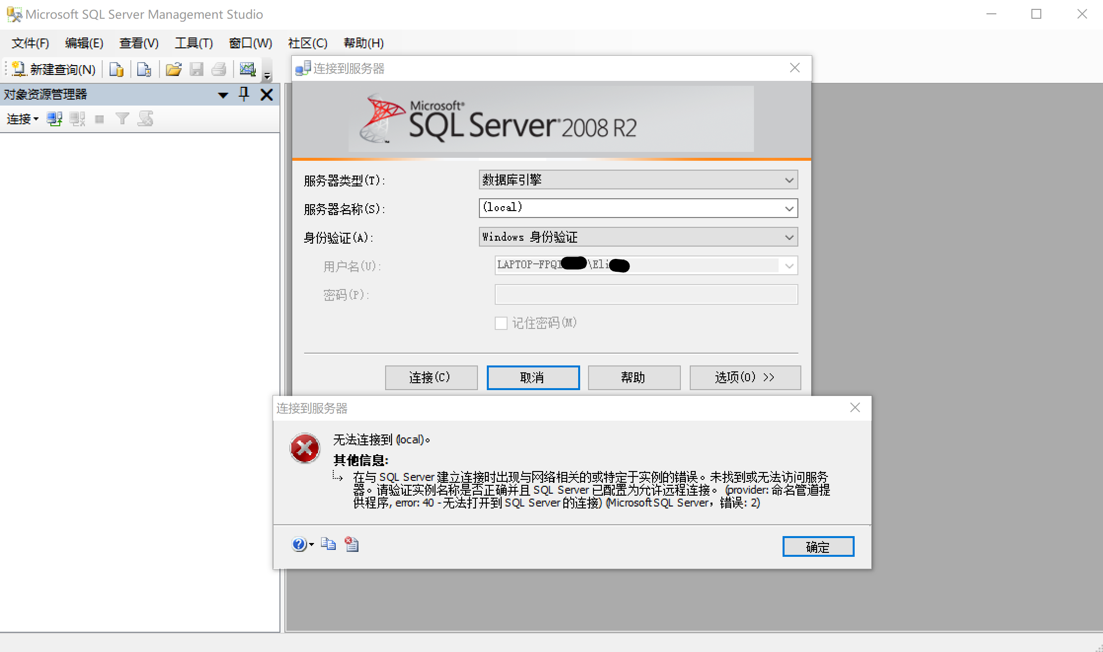Image resolution: width=1103 pixels, height=652 pixels.
Task: Click the 密码 password field
Action: [646, 294]
